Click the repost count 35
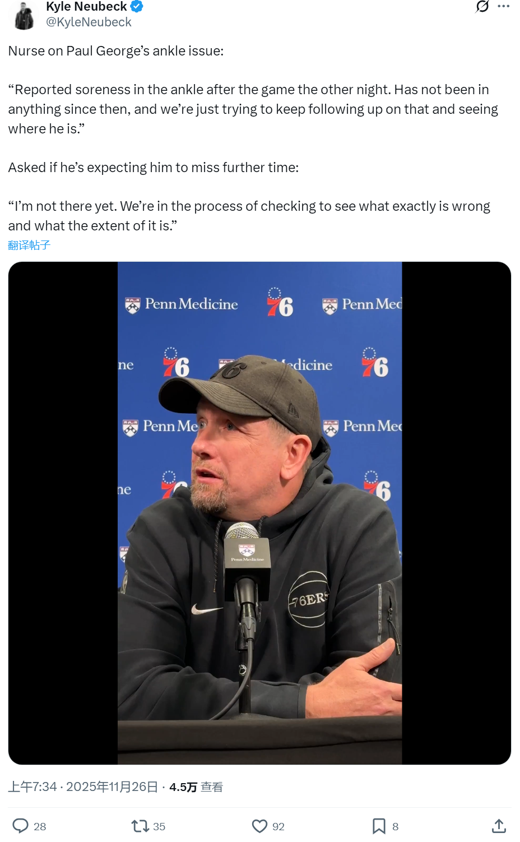 click(159, 826)
